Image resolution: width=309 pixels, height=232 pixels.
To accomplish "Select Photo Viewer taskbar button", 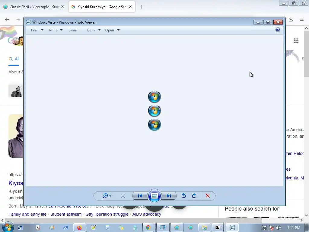I will (x=232, y=228).
